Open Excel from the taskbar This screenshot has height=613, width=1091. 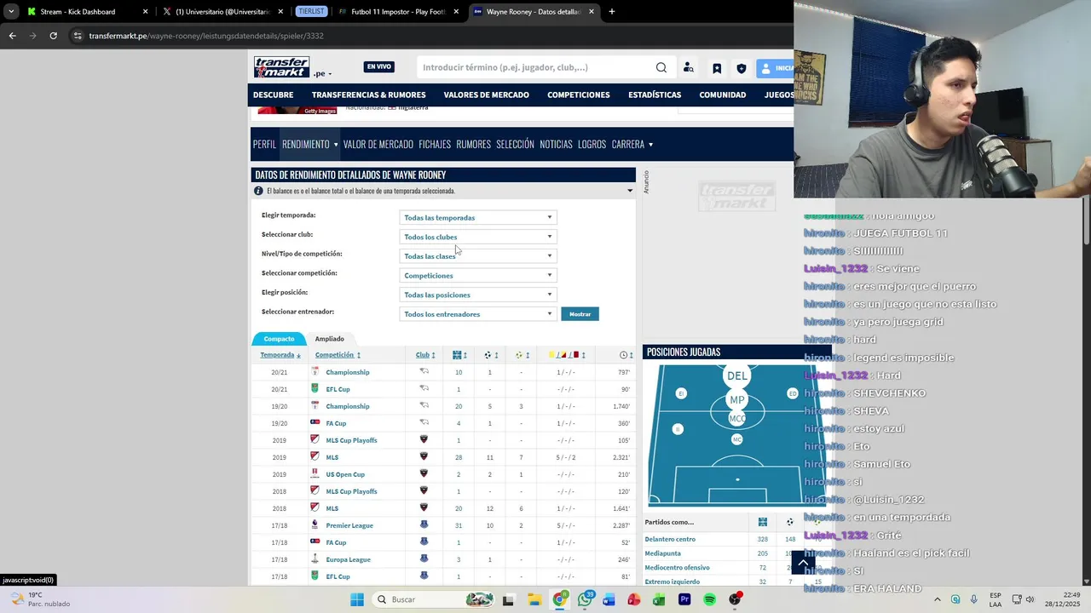tap(659, 599)
